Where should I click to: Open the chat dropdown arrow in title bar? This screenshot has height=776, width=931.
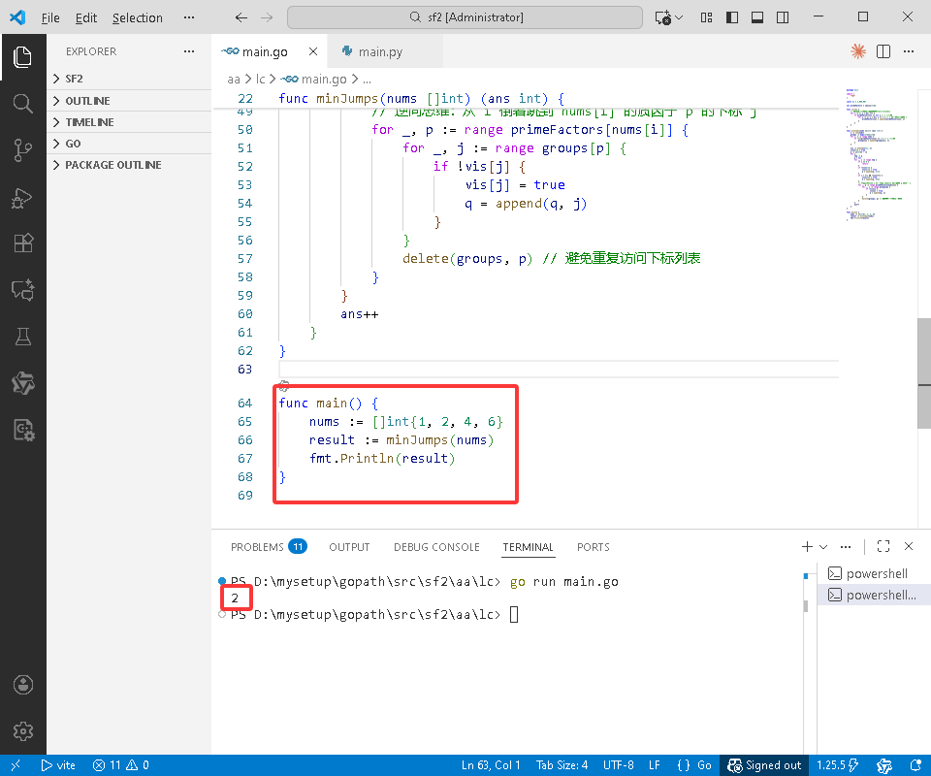click(x=679, y=17)
